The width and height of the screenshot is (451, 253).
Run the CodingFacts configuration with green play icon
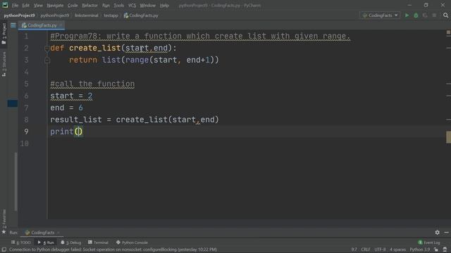coord(407,15)
